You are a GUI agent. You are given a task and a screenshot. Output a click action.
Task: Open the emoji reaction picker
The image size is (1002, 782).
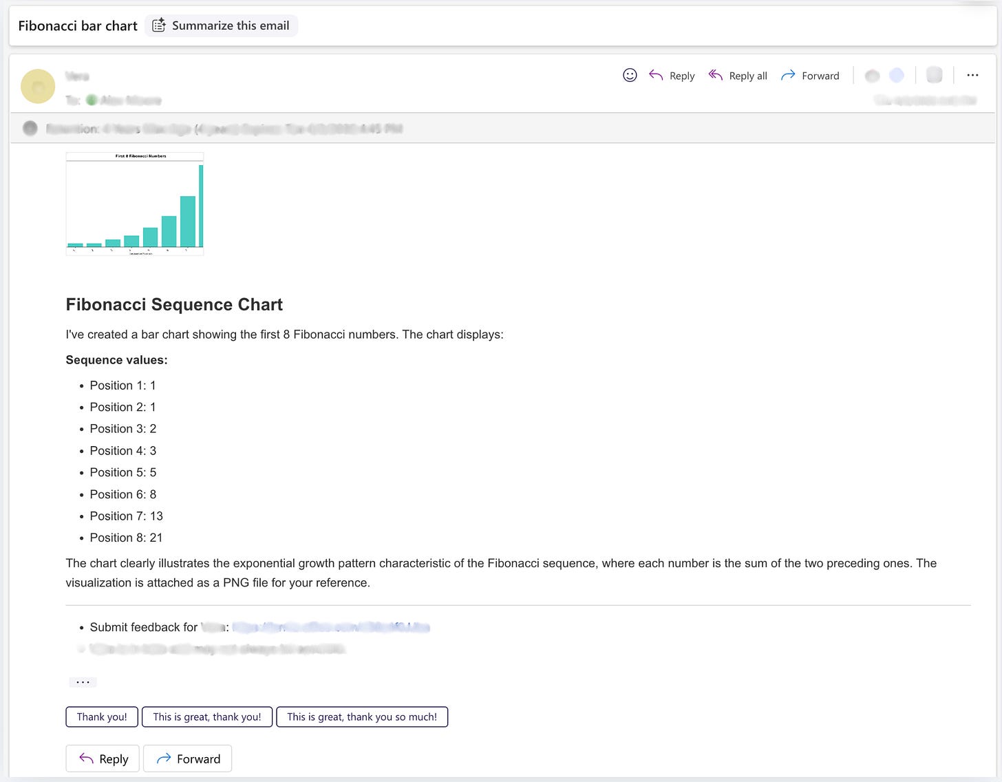pos(630,75)
